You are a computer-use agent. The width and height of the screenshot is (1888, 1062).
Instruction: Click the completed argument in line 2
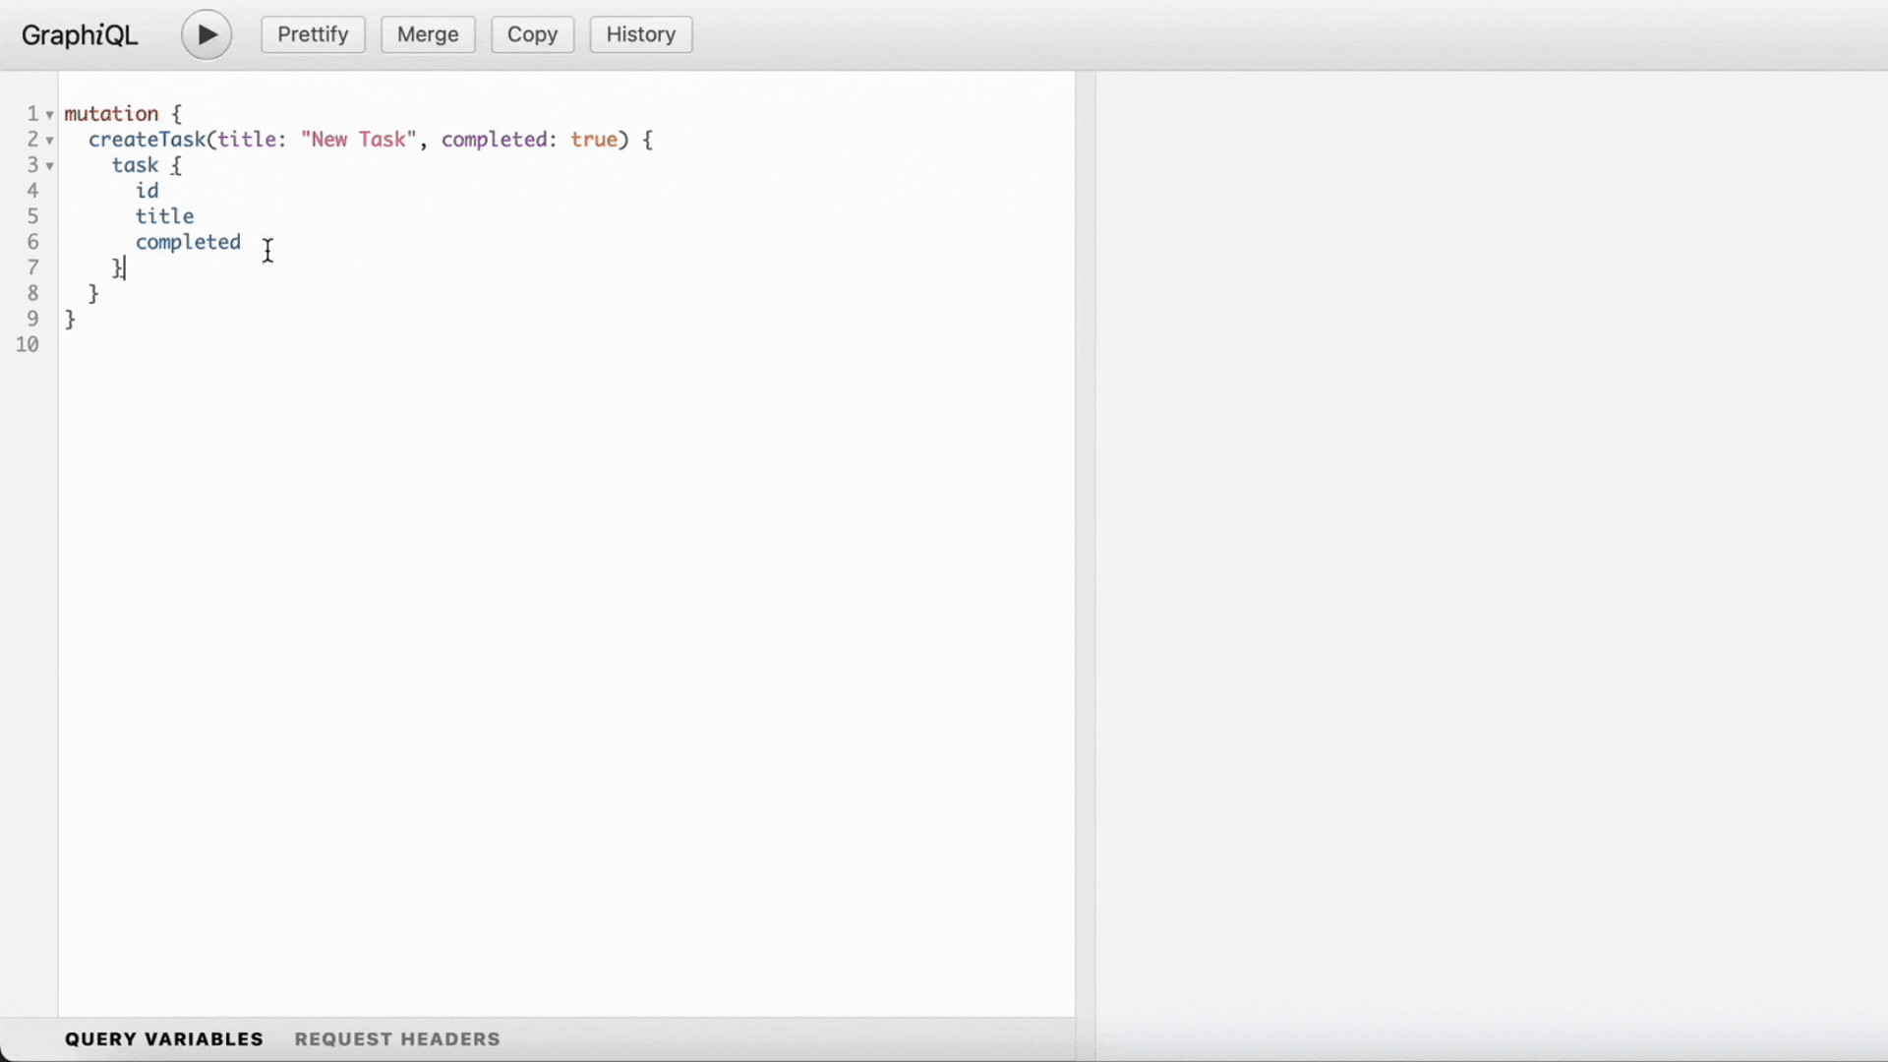point(494,140)
